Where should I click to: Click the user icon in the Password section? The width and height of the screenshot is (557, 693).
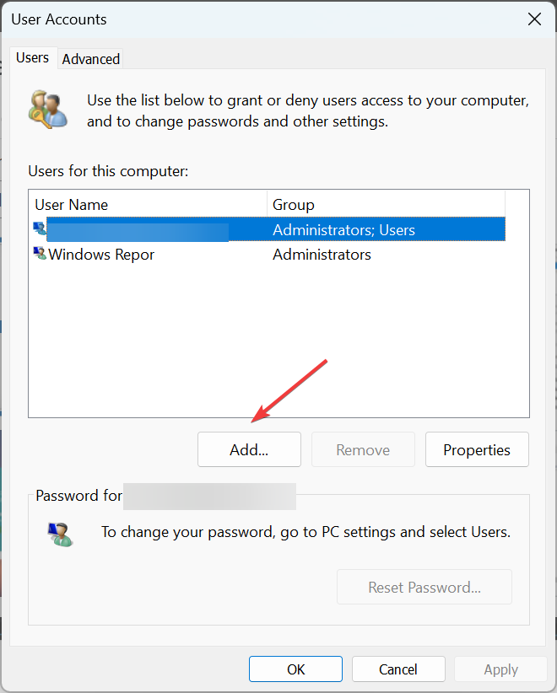[x=60, y=534]
